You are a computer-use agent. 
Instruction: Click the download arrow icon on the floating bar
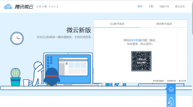(x=171, y=102)
